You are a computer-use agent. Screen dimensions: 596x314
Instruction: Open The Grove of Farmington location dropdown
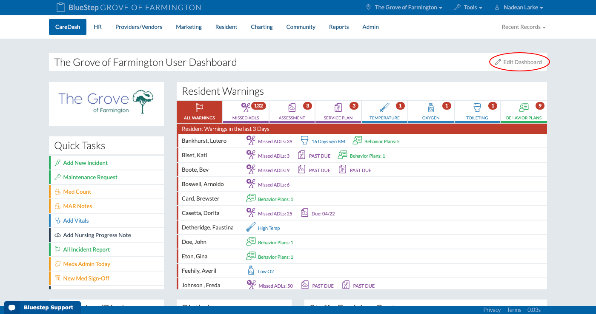pos(404,8)
